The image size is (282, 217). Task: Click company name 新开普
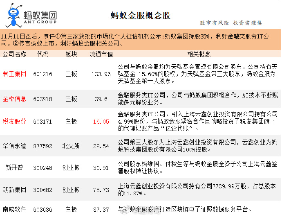(14, 167)
